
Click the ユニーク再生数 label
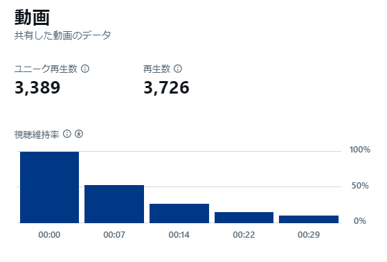click(x=46, y=69)
